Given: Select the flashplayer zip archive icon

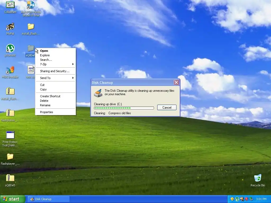Looking at the screenshot, I should 10,113.
